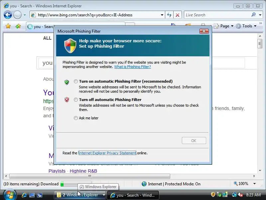Click the horizontal scrollbar right arrow
266x200 pixels.
pos(254,176)
